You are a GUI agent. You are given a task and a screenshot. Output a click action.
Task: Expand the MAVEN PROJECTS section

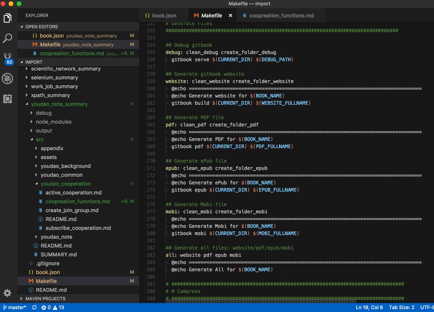point(45,299)
